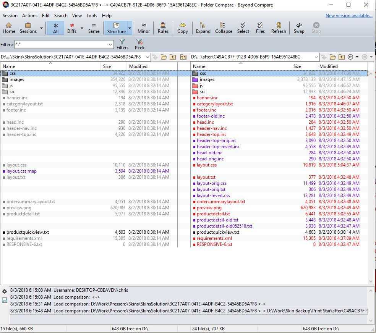Refresh the folder comparison
This screenshot has width=376, height=333.
(279, 28)
